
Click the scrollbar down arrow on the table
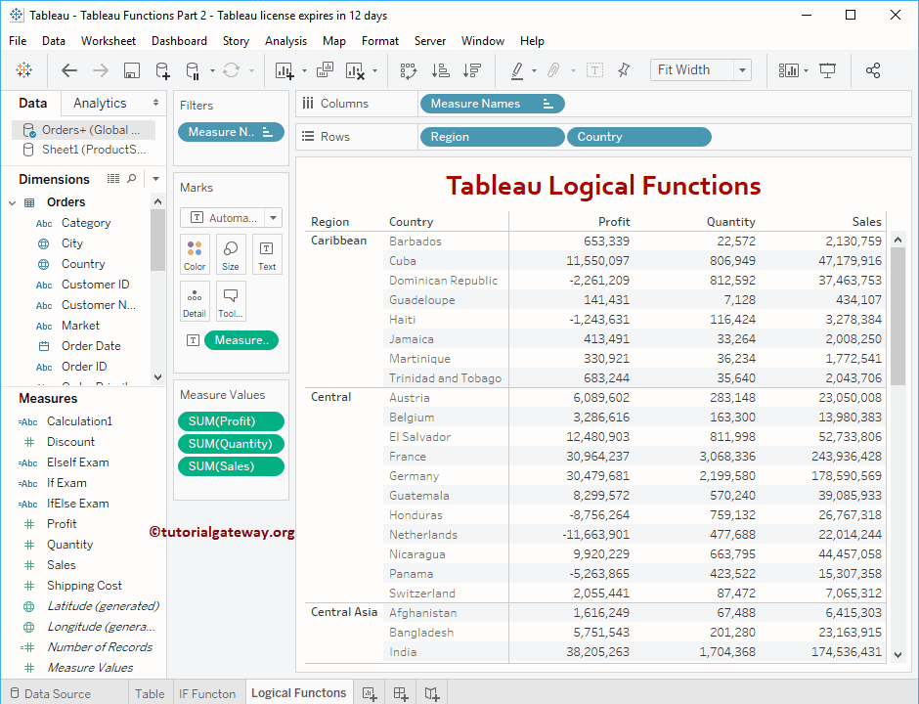click(898, 655)
